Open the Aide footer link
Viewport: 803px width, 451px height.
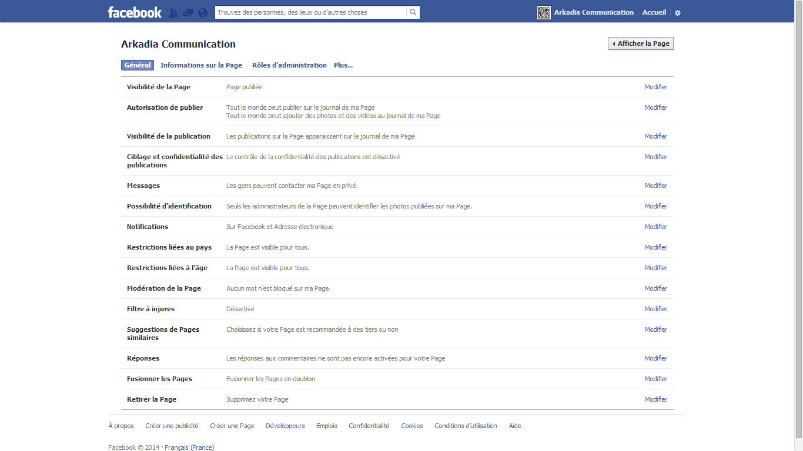click(x=515, y=426)
